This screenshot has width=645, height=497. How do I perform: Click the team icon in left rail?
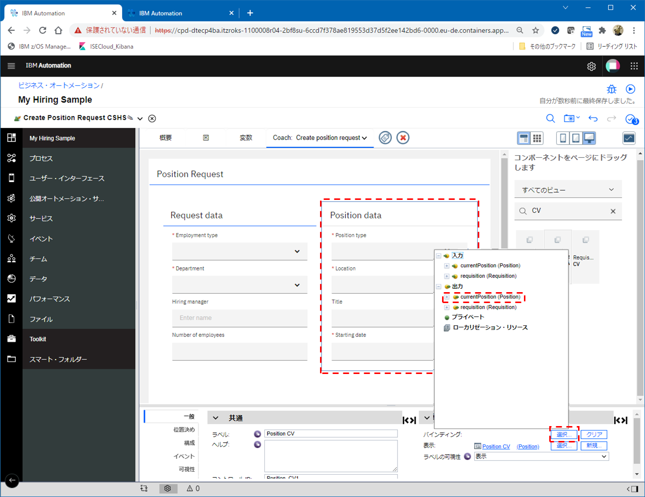(x=11, y=258)
